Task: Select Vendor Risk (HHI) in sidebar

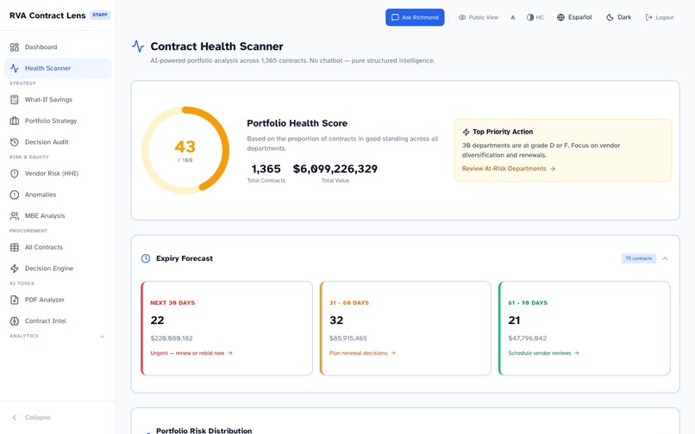Action: [58, 174]
